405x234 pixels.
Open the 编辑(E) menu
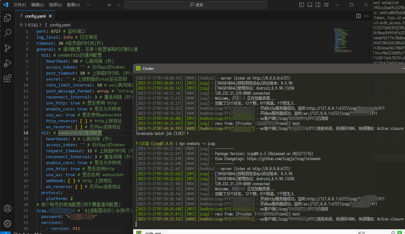38,5
